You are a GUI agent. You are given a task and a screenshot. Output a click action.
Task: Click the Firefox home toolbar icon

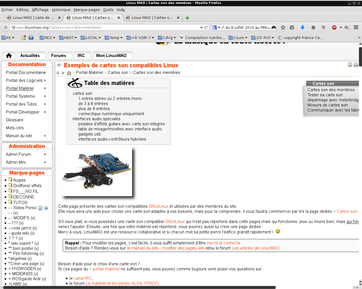313,27
